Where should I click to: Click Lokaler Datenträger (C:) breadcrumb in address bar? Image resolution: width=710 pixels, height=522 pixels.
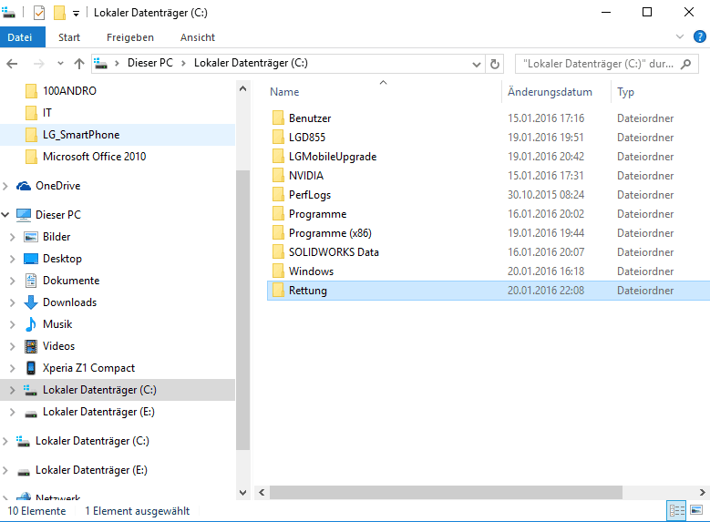tap(251, 63)
